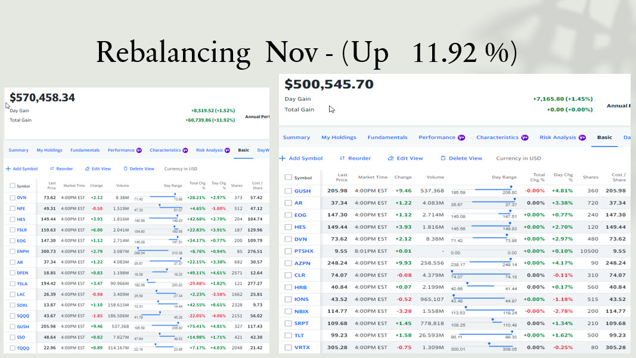The height and width of the screenshot is (358, 636).
Task: Open the IONS symbol link
Action: tap(302, 299)
